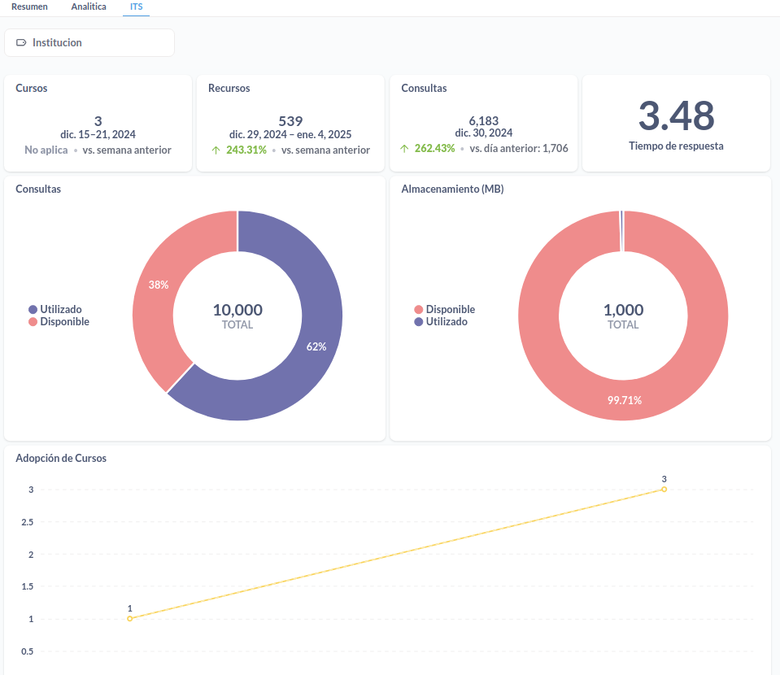Click the pink Disponible dot in Almacenamiento legend
Viewport: 780px width, 675px height.
coord(418,310)
